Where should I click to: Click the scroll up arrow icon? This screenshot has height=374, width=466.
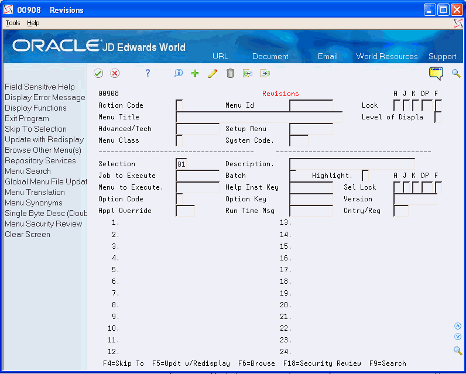tap(458, 326)
